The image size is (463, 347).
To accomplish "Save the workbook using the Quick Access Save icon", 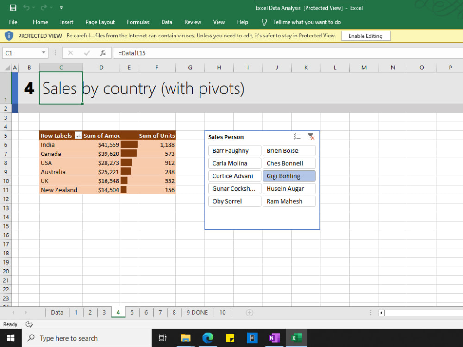I will tap(13, 7).
